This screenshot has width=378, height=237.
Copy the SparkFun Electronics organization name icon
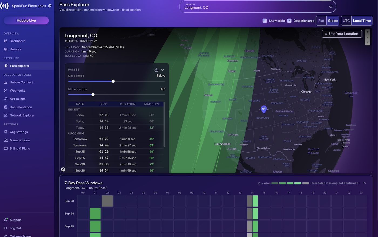(x=50, y=6)
